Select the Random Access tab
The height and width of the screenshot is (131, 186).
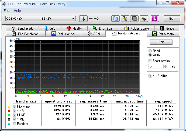[126, 33]
